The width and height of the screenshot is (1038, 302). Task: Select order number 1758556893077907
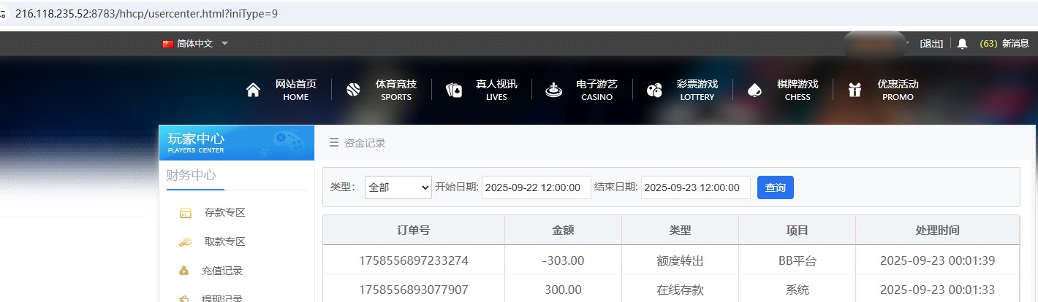[414, 290]
